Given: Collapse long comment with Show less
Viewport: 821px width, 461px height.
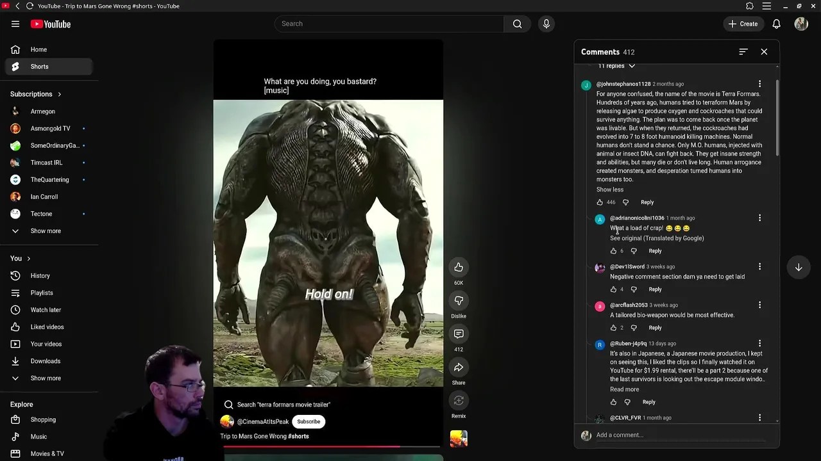Looking at the screenshot, I should pyautogui.click(x=610, y=190).
